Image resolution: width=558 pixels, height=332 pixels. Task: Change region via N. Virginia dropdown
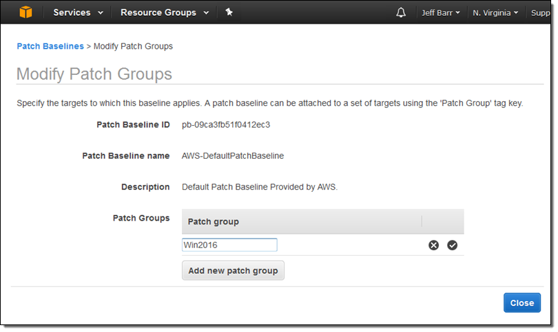pyautogui.click(x=495, y=12)
